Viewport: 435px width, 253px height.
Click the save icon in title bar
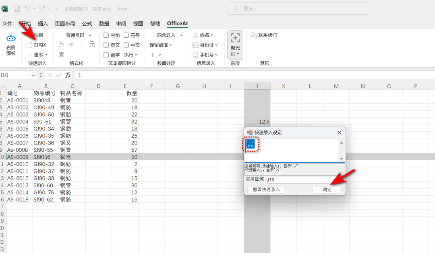(17, 8)
